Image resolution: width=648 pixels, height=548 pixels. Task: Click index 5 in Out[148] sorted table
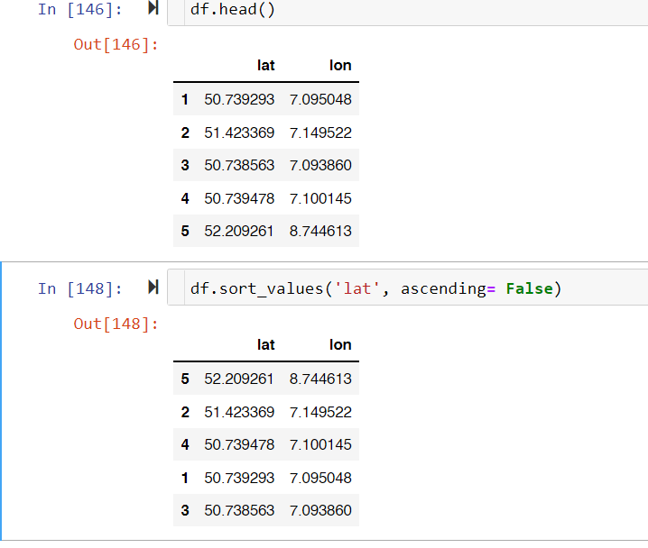185,379
